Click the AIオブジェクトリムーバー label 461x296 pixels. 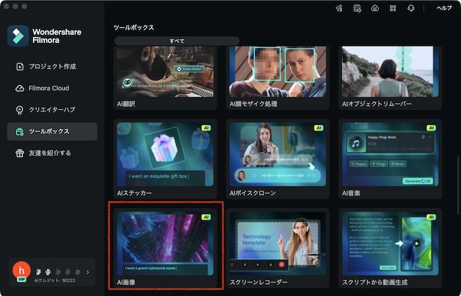[x=377, y=104]
